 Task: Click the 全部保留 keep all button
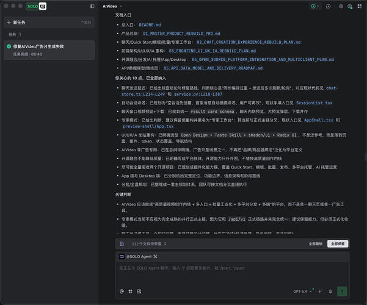[x=338, y=244]
